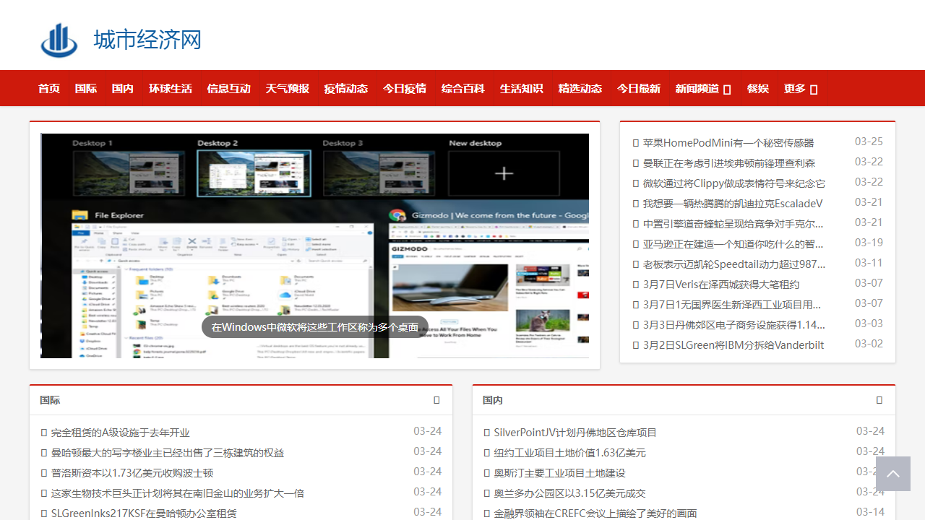Open 纽约工业项目土地价值1.63亿美元 link
The width and height of the screenshot is (925, 520).
[569, 453]
